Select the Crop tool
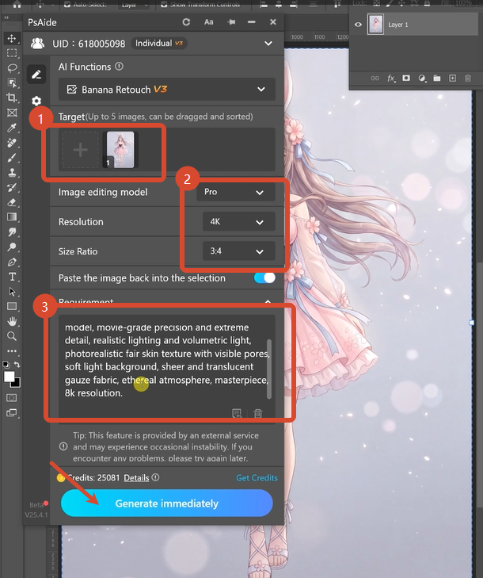This screenshot has height=578, width=483. (12, 98)
